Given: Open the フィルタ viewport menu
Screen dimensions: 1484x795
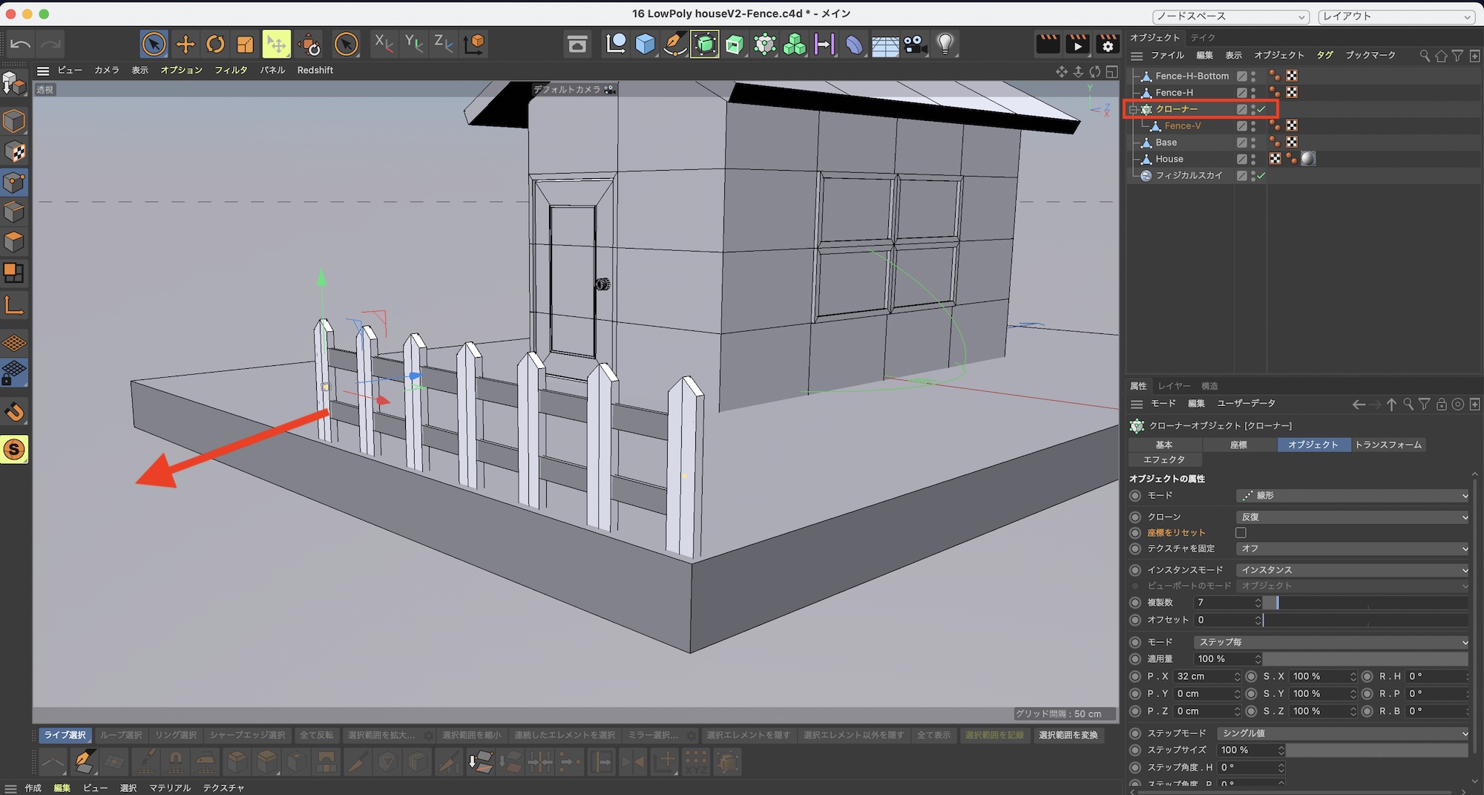Looking at the screenshot, I should coord(231,71).
